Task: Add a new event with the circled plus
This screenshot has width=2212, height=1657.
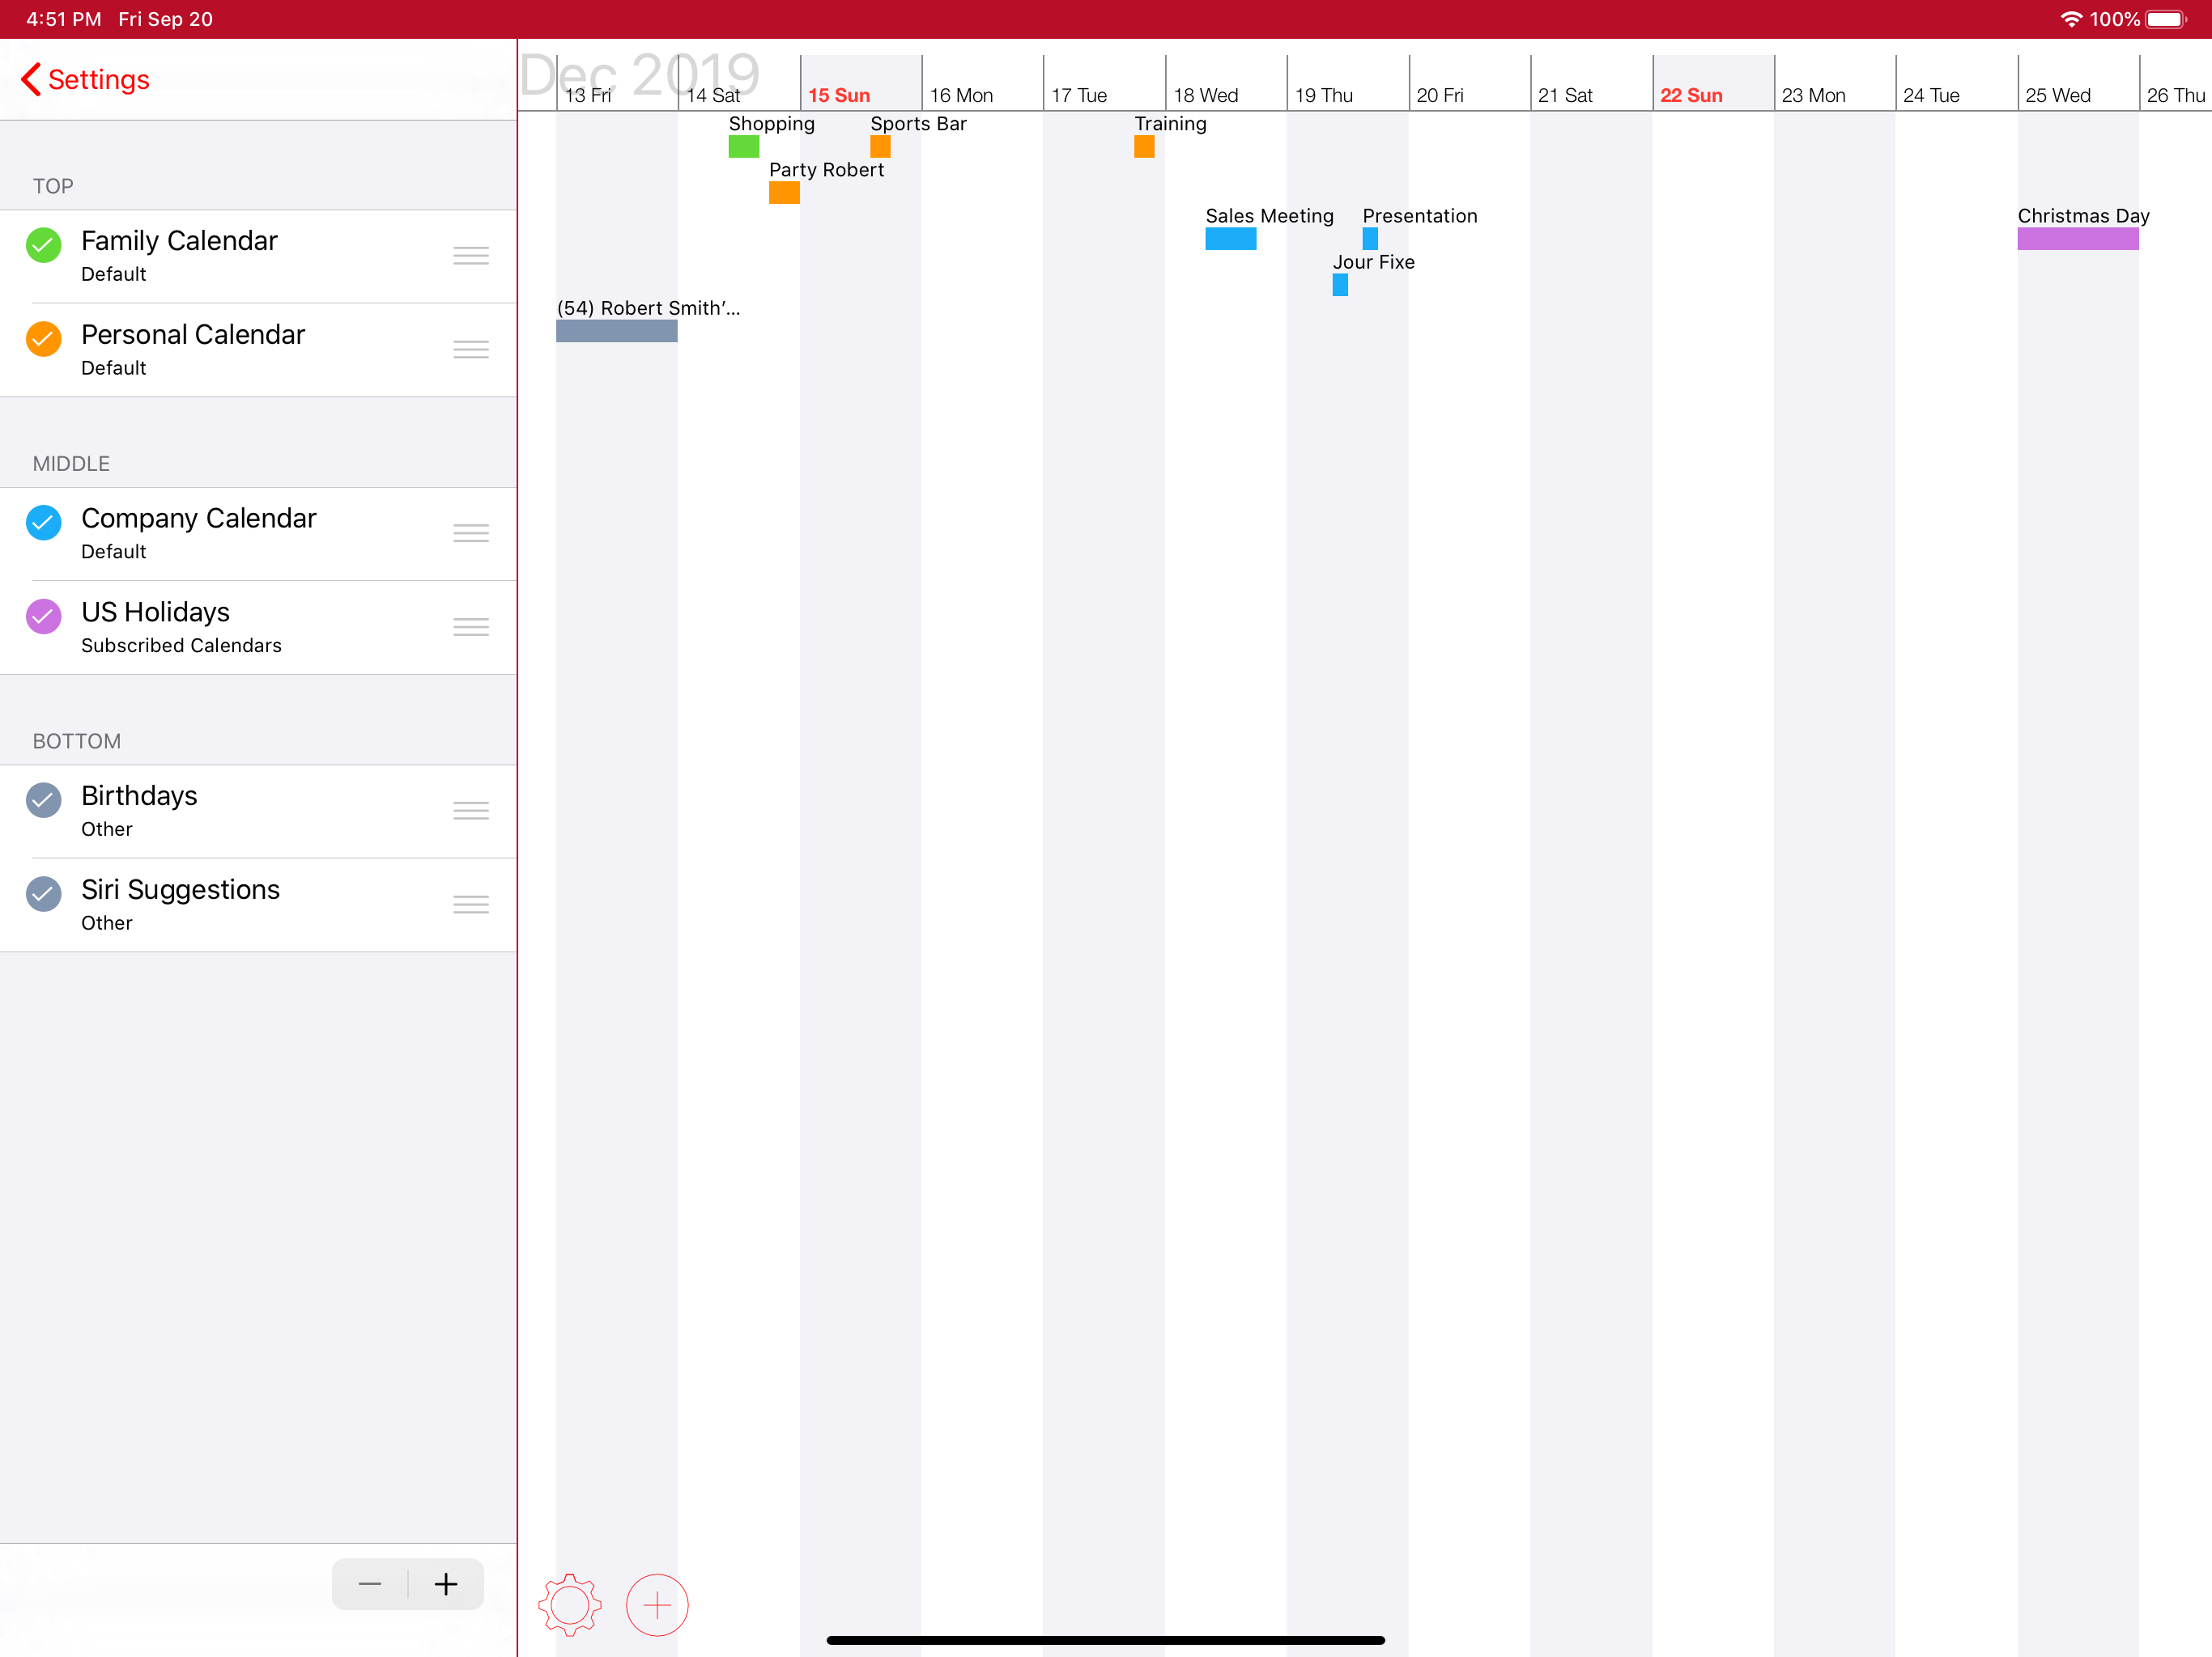Action: [657, 1605]
